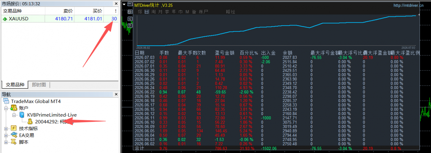Expand the 技术指标 tree node
The width and height of the screenshot is (431, 153).
6,129
